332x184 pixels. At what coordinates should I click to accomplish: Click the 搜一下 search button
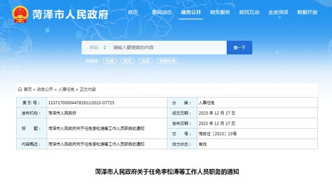(239, 48)
